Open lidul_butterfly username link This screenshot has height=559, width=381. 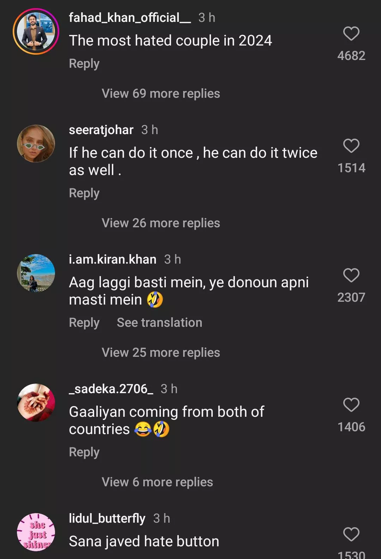pyautogui.click(x=107, y=518)
